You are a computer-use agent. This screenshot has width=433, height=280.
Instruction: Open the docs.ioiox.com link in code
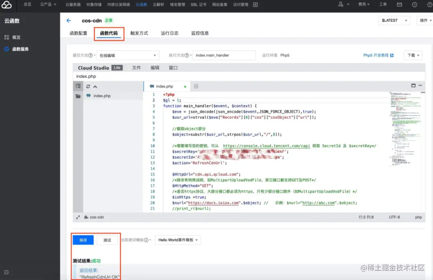(213, 203)
